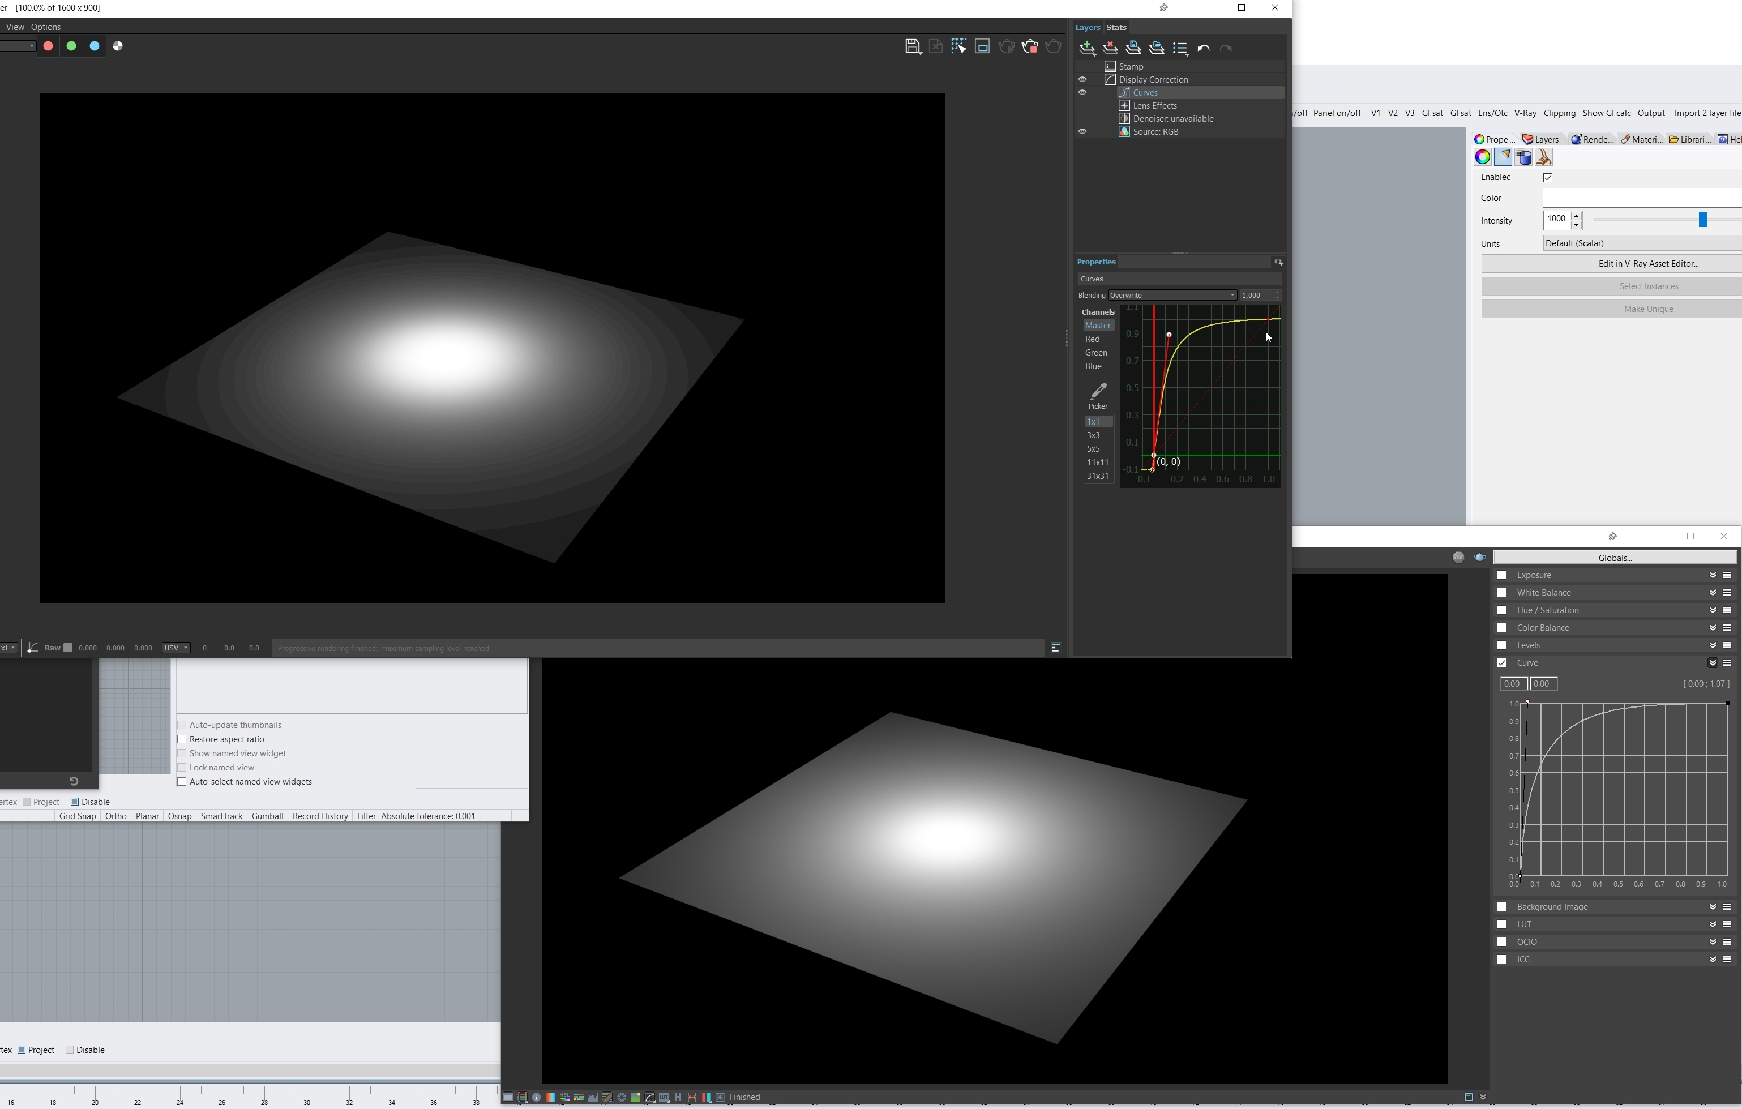The image size is (1742, 1109).
Task: Open the HSV color mode dropdown
Action: pos(176,648)
